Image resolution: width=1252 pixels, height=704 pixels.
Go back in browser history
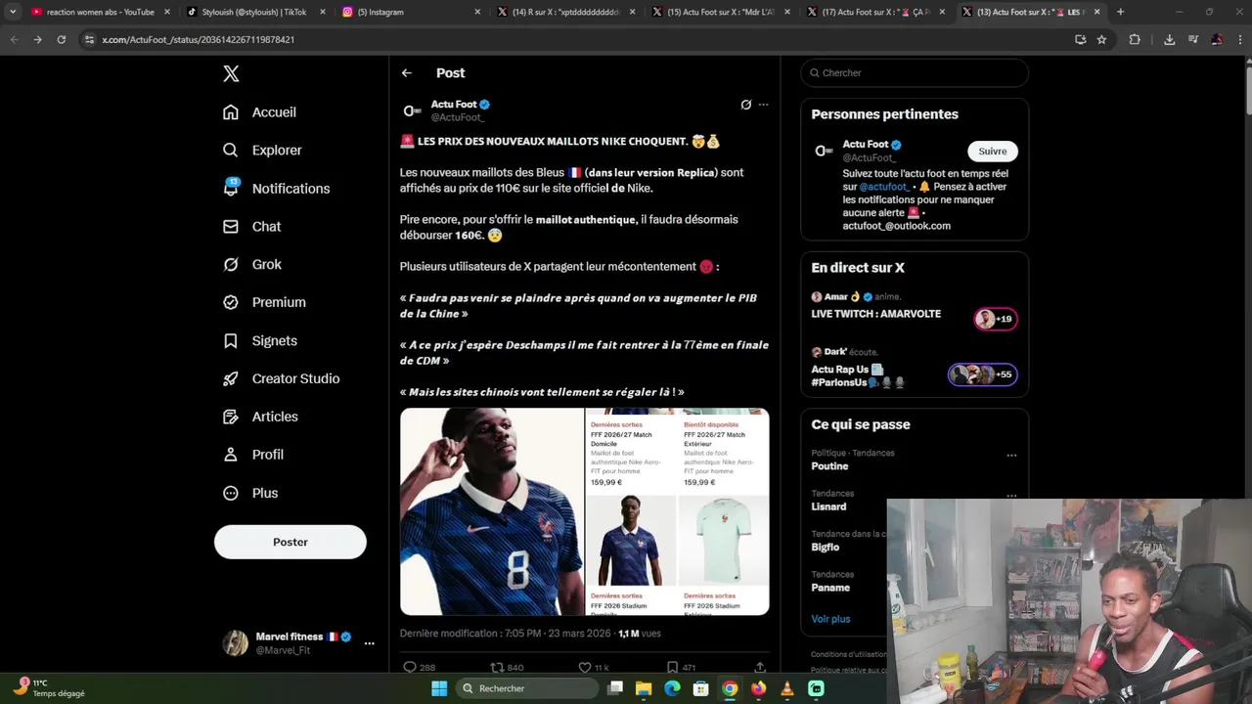[x=14, y=39]
